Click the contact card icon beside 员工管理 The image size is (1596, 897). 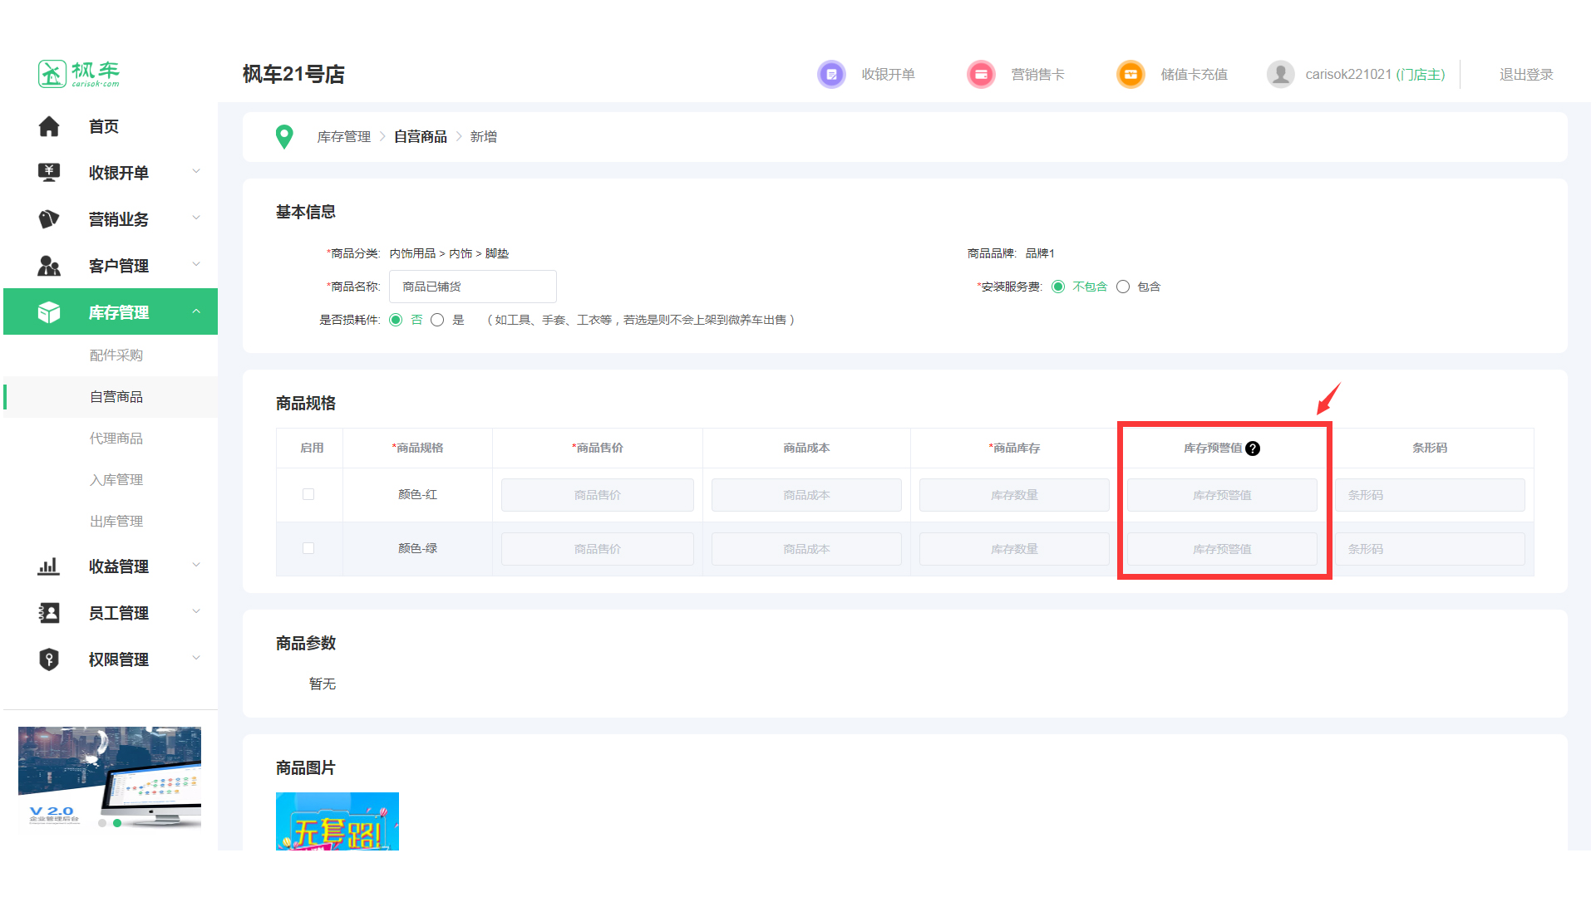49,613
